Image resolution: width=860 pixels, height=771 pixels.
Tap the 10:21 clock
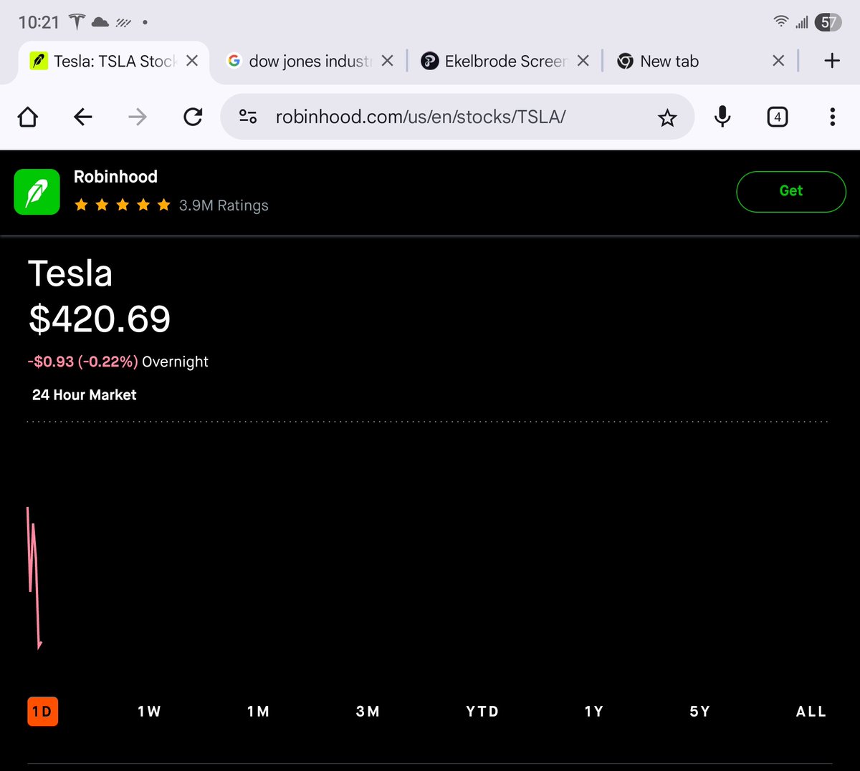[39, 22]
